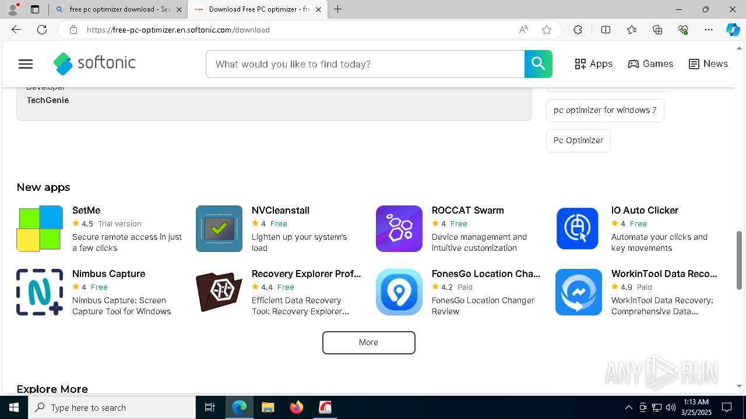
Task: Open a new browser tab
Action: (338, 9)
